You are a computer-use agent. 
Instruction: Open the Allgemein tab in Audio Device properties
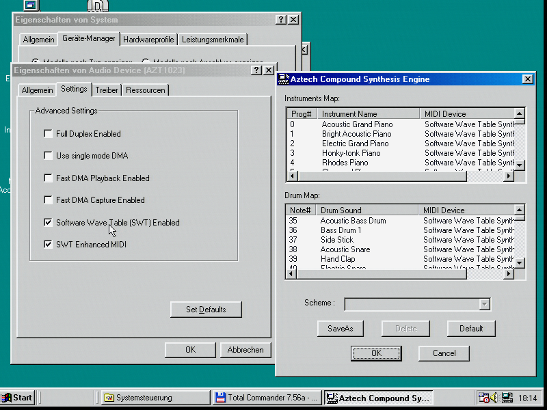[37, 90]
